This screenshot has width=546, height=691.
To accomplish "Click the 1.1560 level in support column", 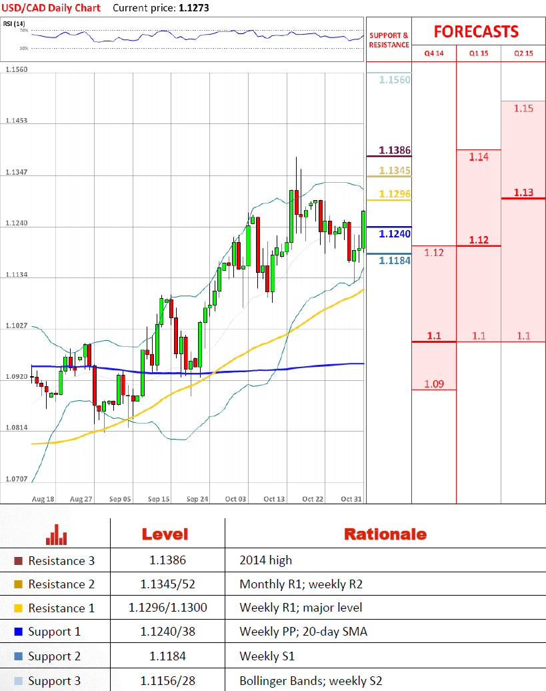I will [x=395, y=80].
